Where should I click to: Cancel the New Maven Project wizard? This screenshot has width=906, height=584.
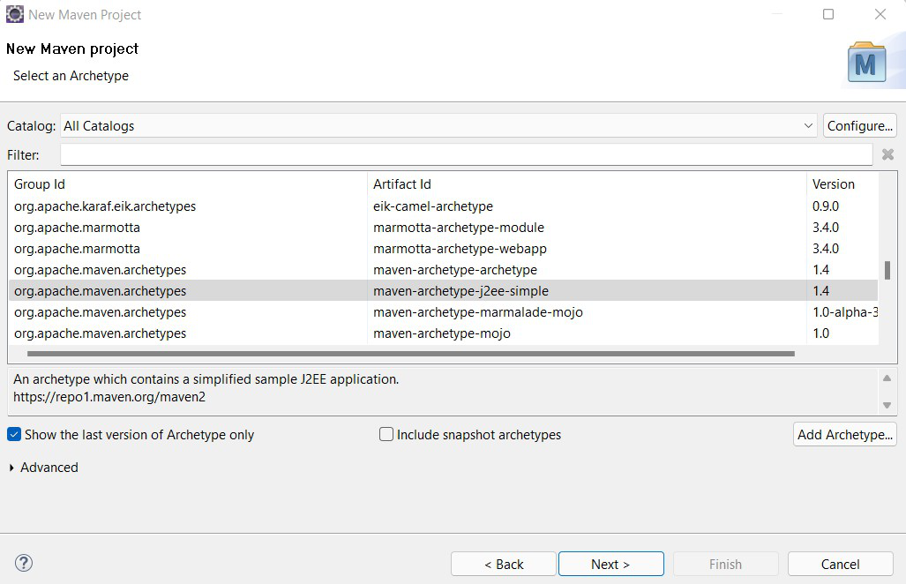(x=840, y=564)
